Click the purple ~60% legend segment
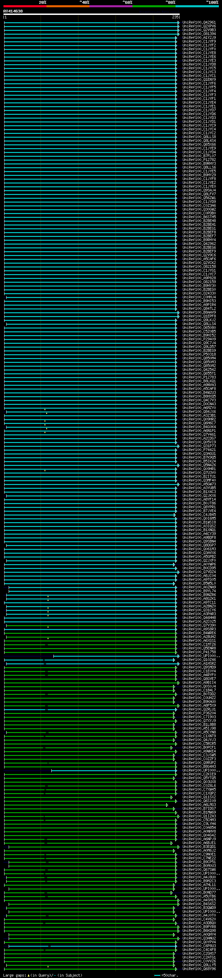 (x=111, y=6)
